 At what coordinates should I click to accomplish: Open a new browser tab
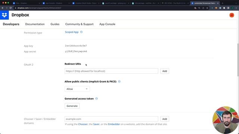click(223, 3)
